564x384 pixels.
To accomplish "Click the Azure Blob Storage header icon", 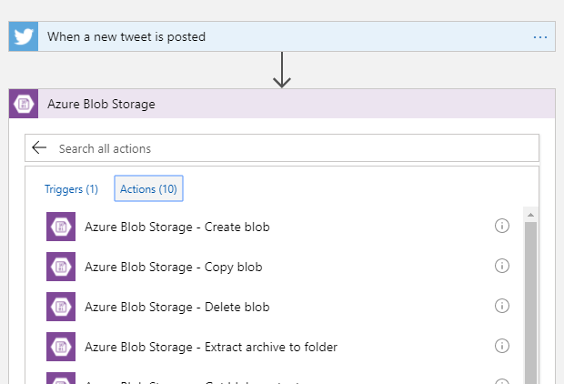I will pyautogui.click(x=24, y=104).
